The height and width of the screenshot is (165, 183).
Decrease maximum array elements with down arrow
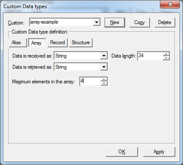tap(104, 83)
